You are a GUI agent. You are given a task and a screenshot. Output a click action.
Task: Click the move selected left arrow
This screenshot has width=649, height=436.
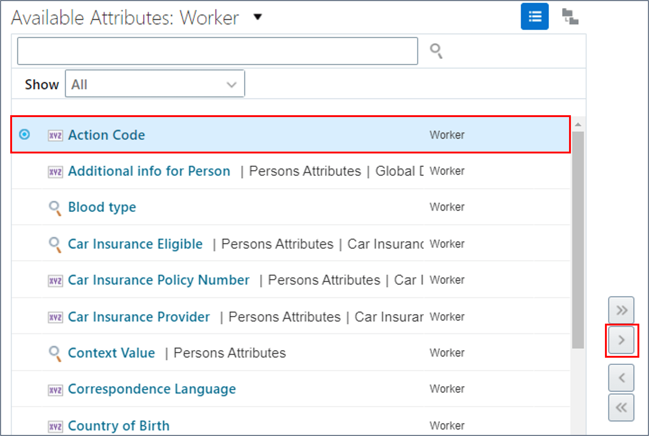coord(621,378)
